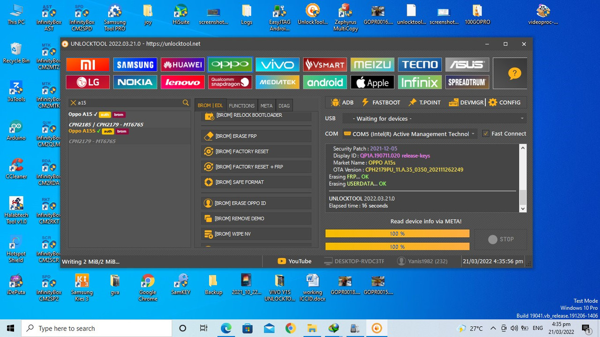Screen dimensions: 600x337
Task: Run [BROM] REMOVE DEMO
Action: click(256, 219)
